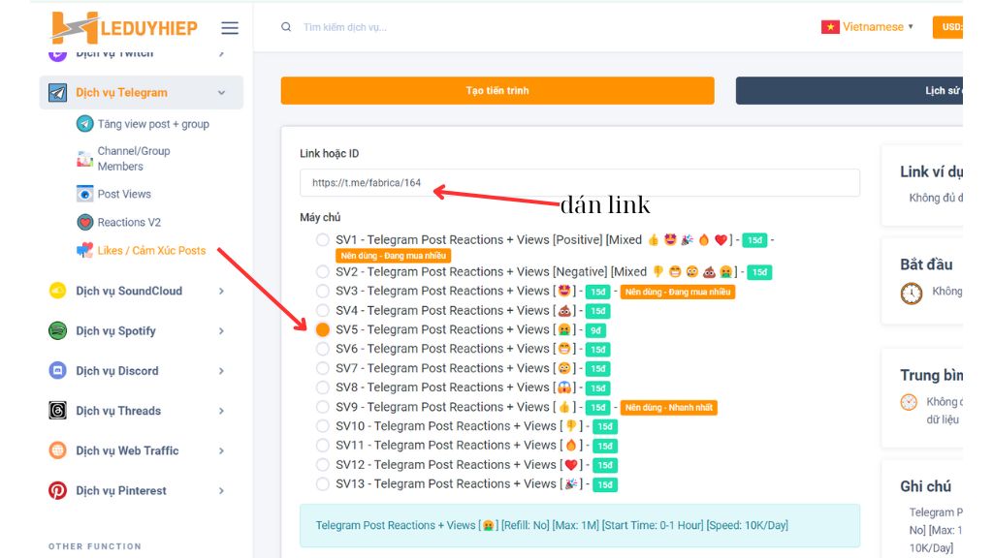Expand the Dịch vụ Threads chevron

click(222, 411)
